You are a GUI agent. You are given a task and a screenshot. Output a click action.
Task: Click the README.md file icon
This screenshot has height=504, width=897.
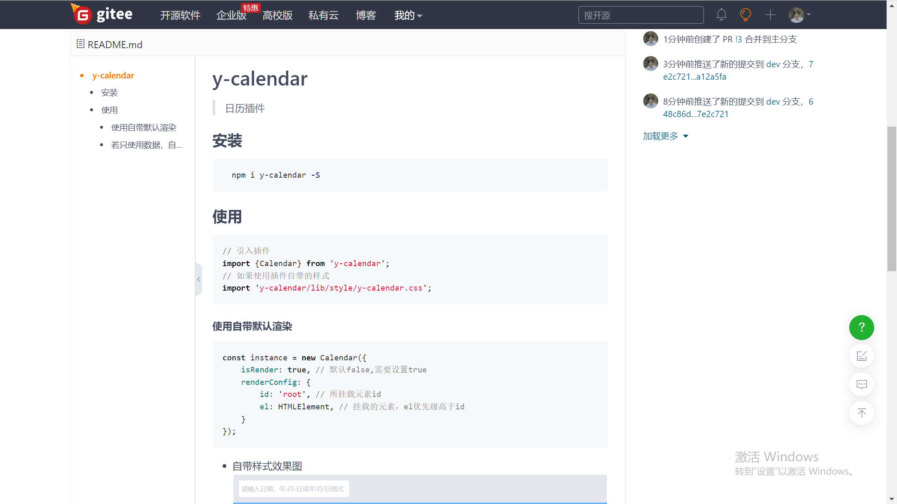(81, 44)
